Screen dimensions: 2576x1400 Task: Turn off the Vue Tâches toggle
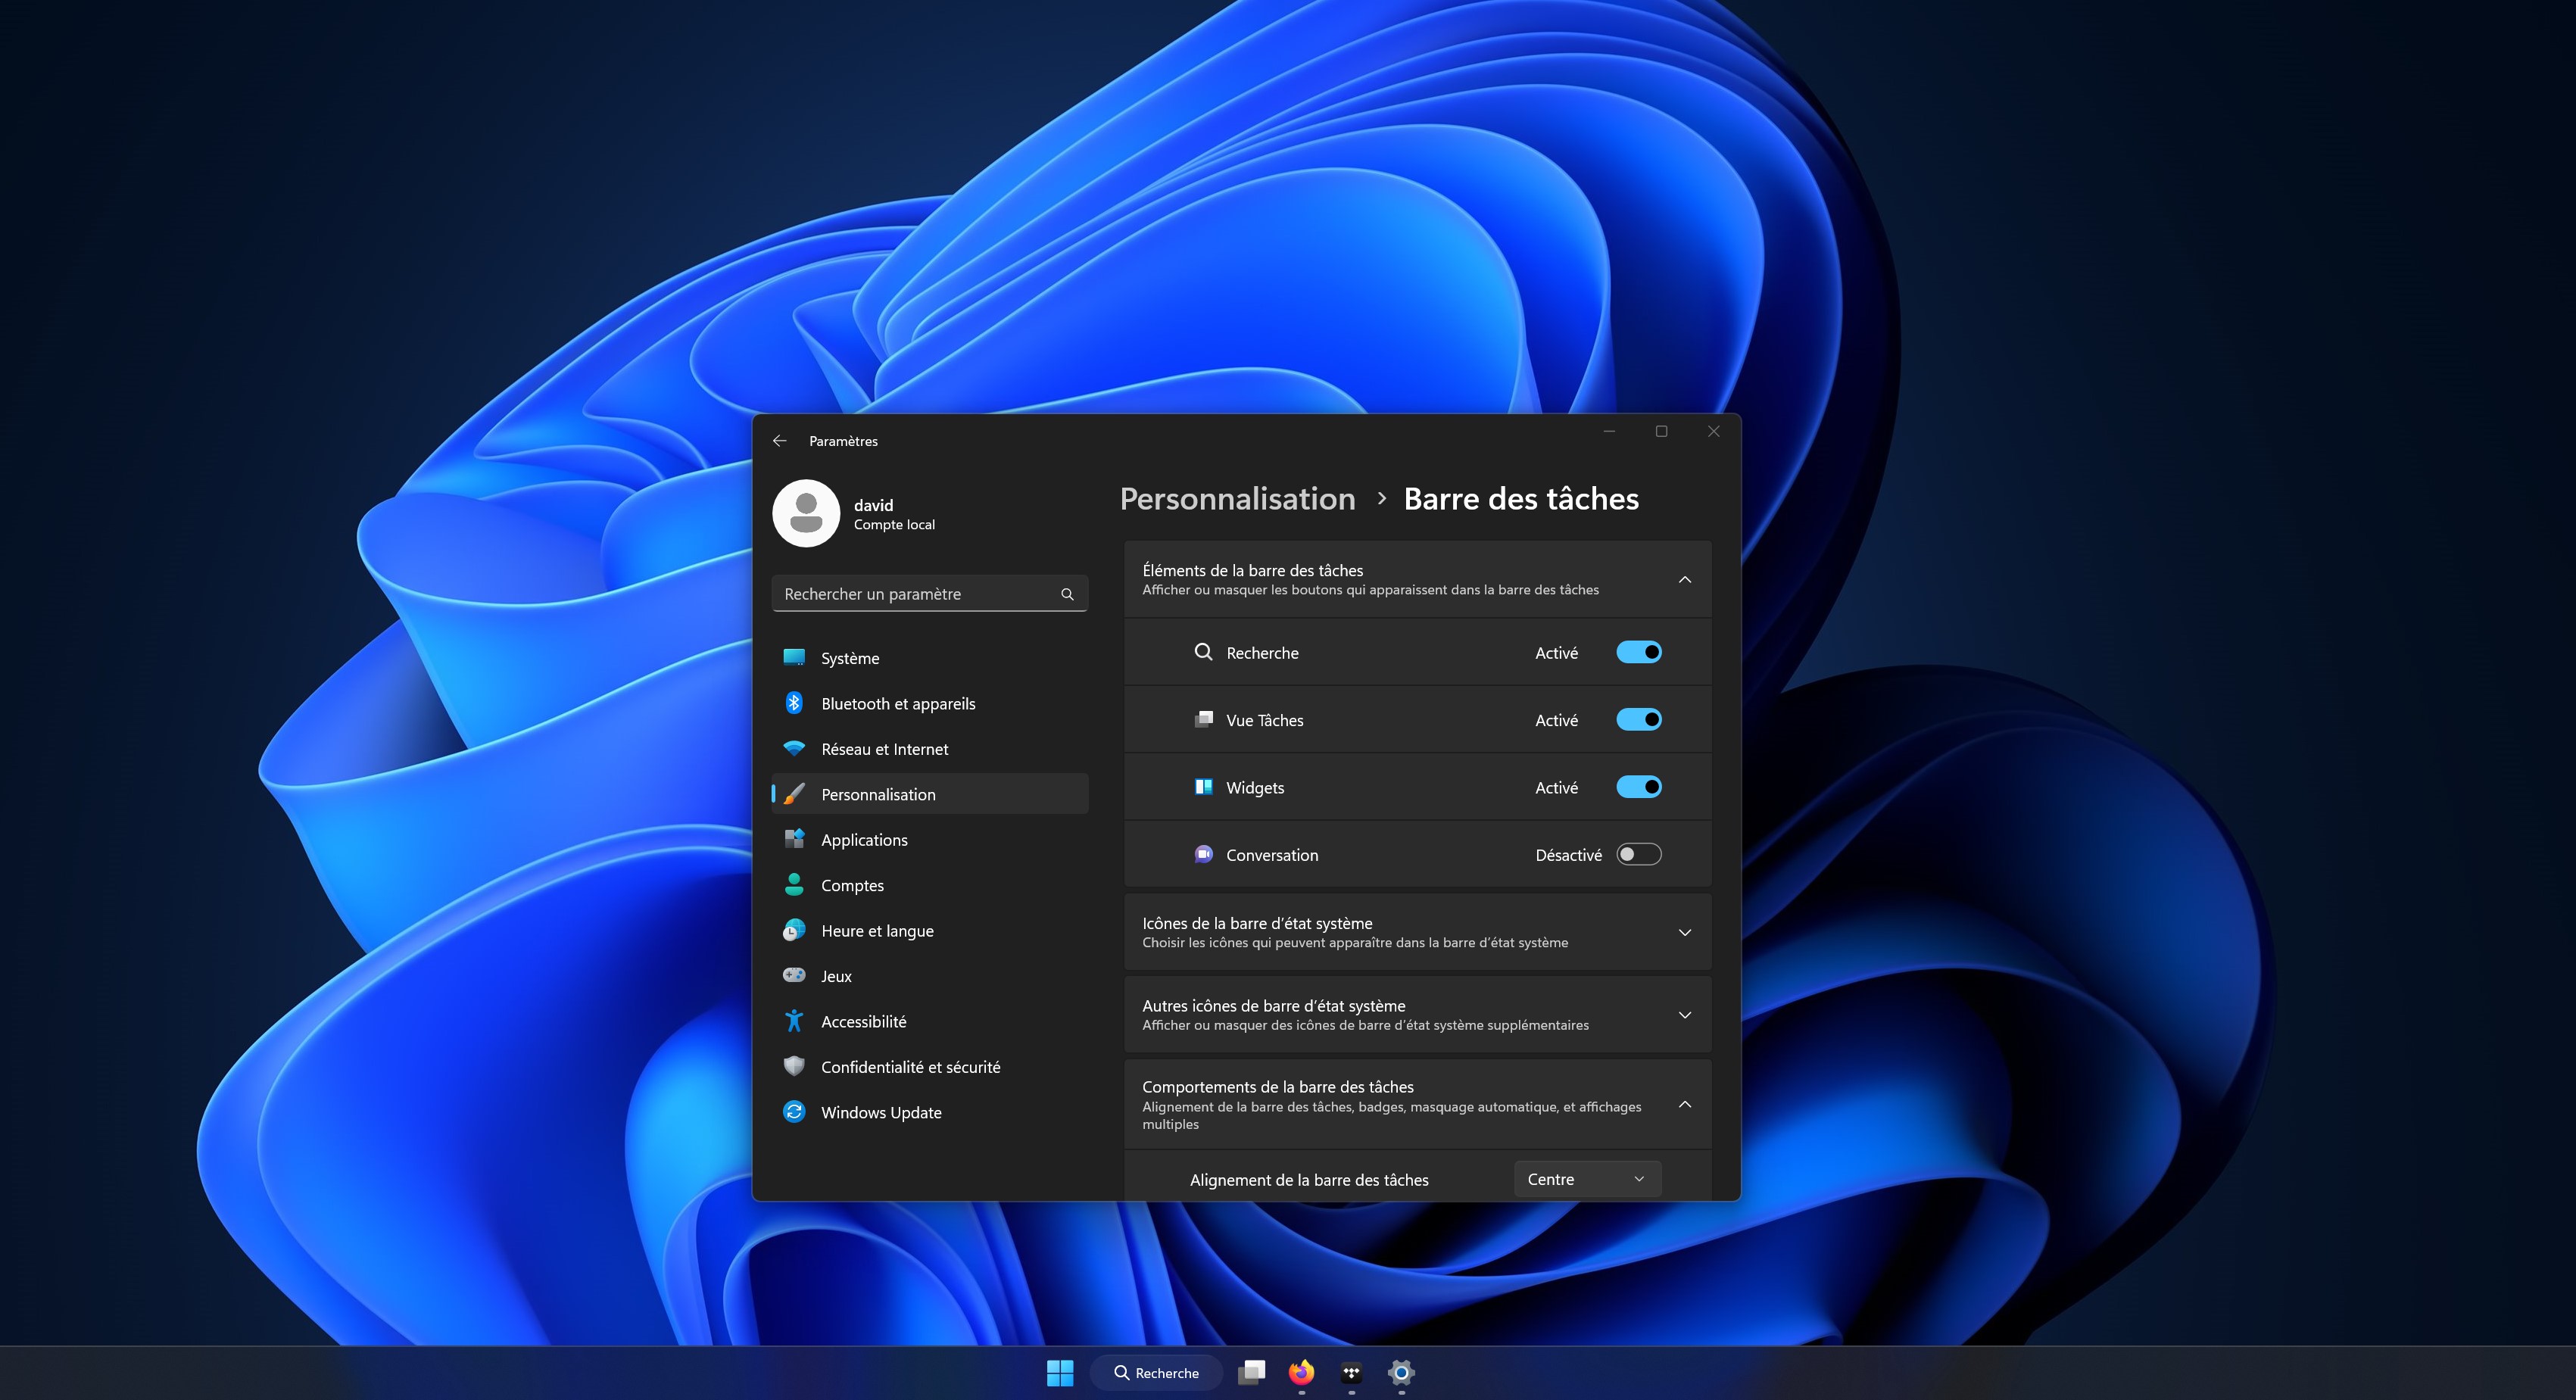click(x=1638, y=719)
